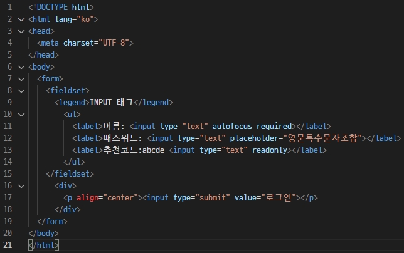Click line number 19 in the gutter
The height and width of the screenshot is (253, 404).
tap(8, 221)
